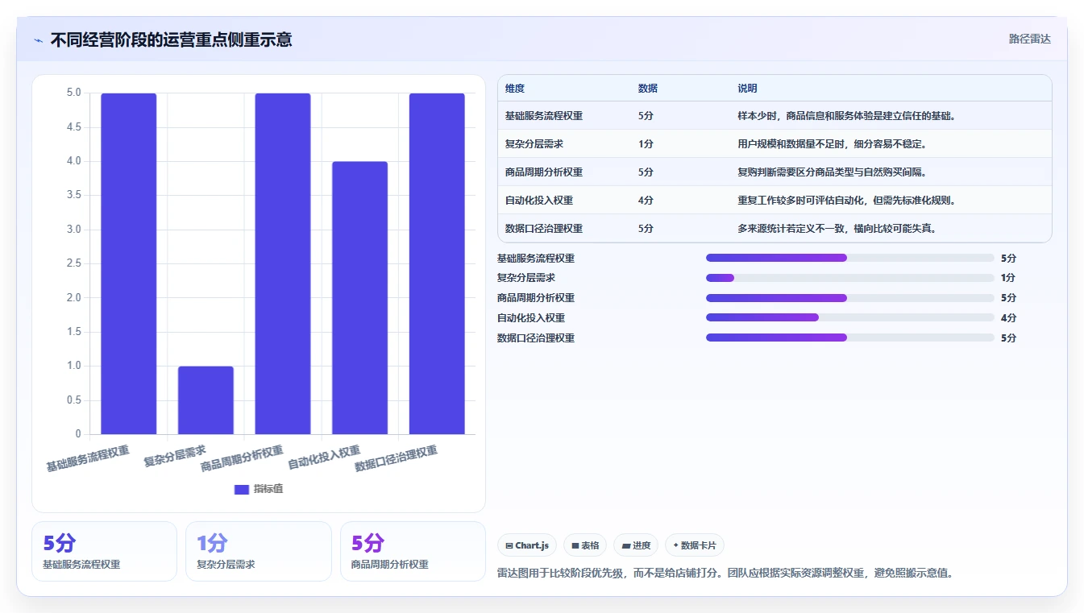This screenshot has width=1084, height=613.
Task: Click the short 复杂分层需求 bar in the chart
Action: point(206,400)
